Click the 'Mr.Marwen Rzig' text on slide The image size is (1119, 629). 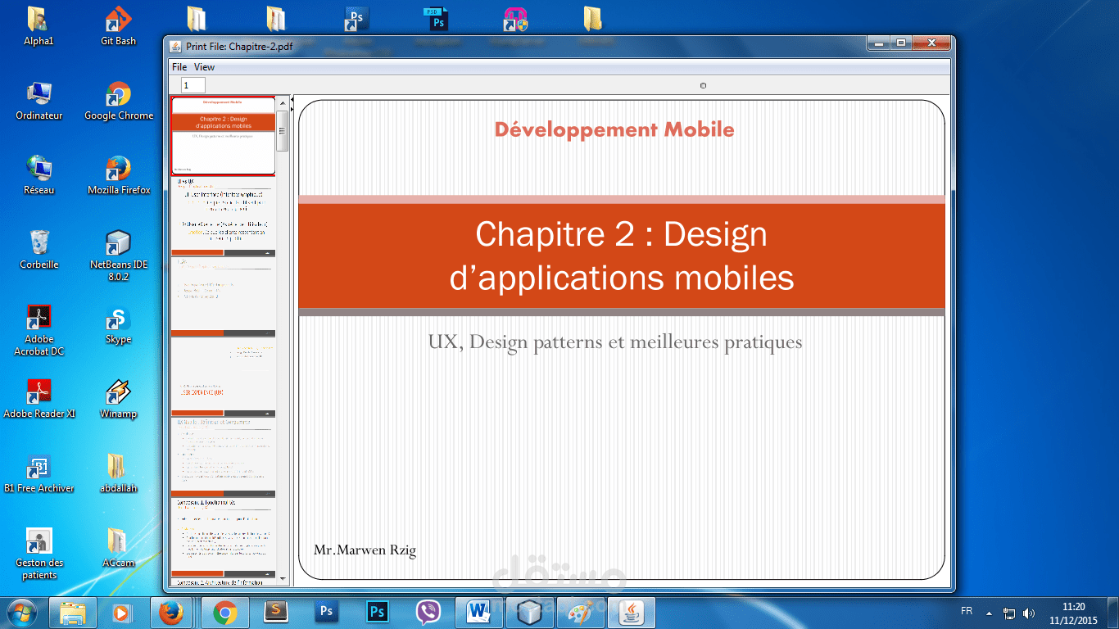(x=365, y=550)
